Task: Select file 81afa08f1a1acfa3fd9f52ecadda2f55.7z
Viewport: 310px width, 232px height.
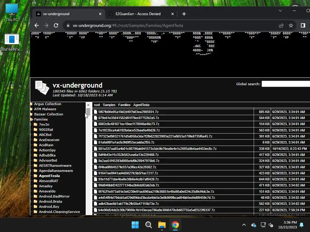Action: point(126,143)
